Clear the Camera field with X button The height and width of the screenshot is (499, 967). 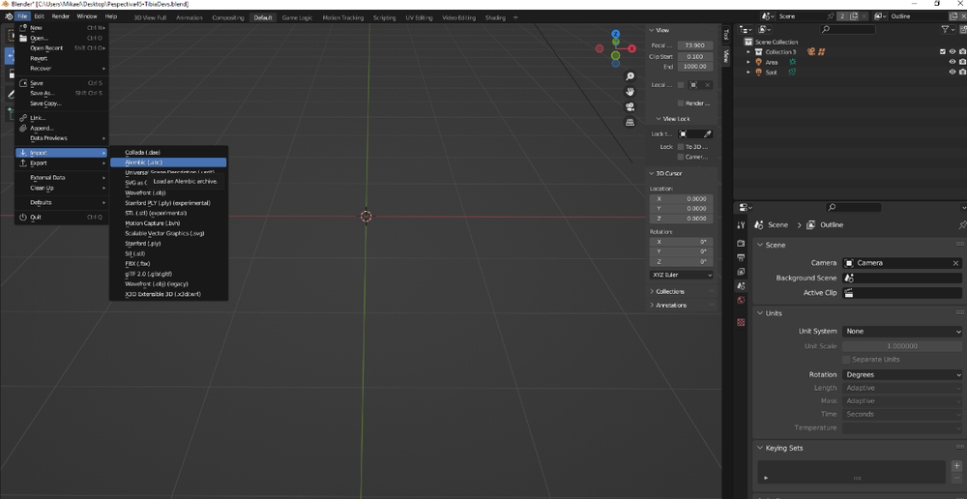pyautogui.click(x=955, y=263)
